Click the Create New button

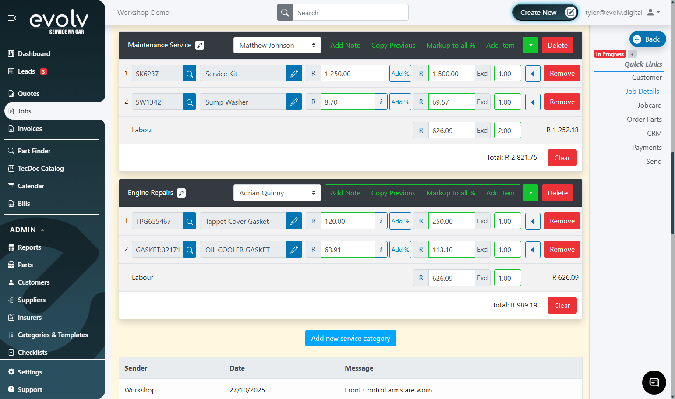(545, 13)
